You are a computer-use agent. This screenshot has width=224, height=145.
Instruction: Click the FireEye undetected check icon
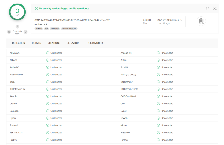(47, 140)
